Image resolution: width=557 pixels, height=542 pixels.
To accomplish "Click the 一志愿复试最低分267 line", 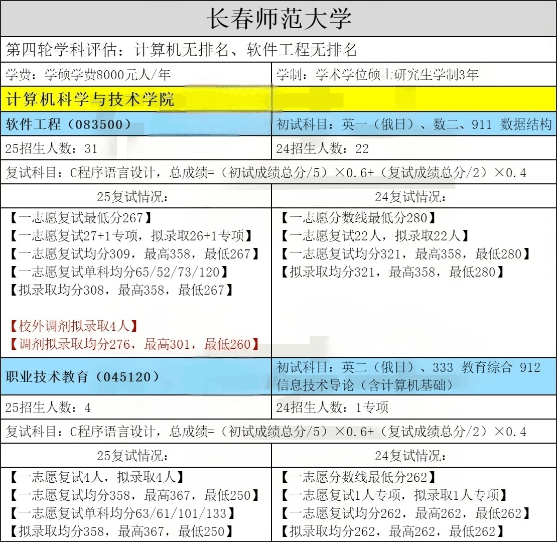I will click(80, 218).
